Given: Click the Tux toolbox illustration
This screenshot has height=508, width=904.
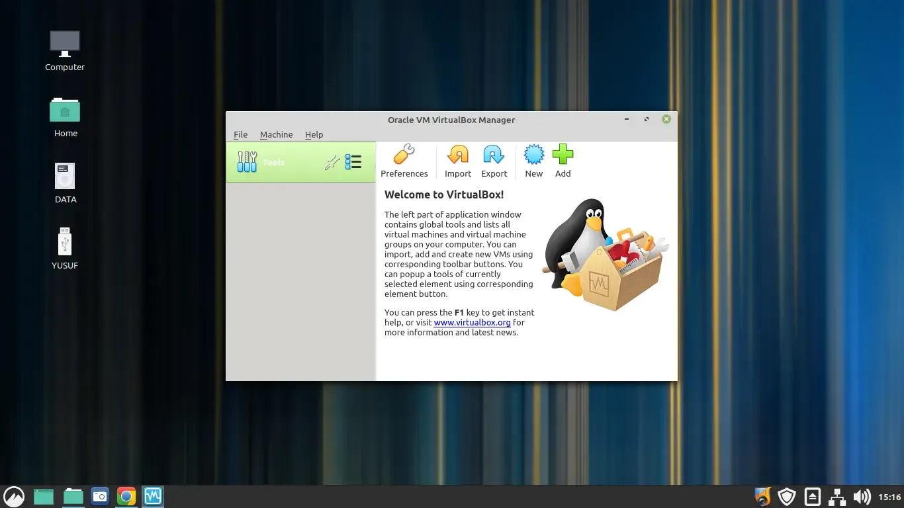Looking at the screenshot, I should pos(605,255).
